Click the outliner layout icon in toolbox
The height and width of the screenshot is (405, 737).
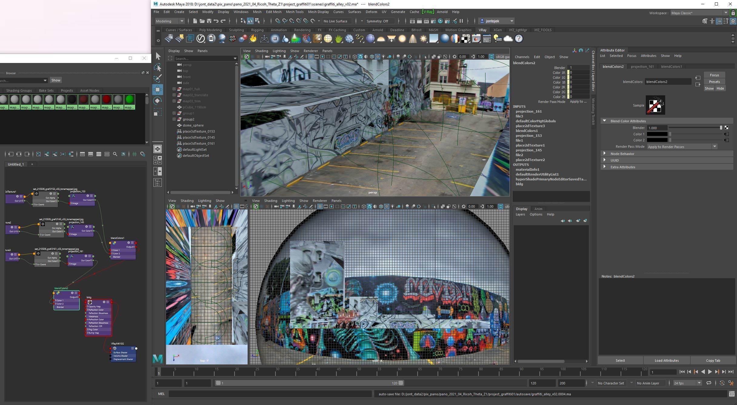point(158,183)
